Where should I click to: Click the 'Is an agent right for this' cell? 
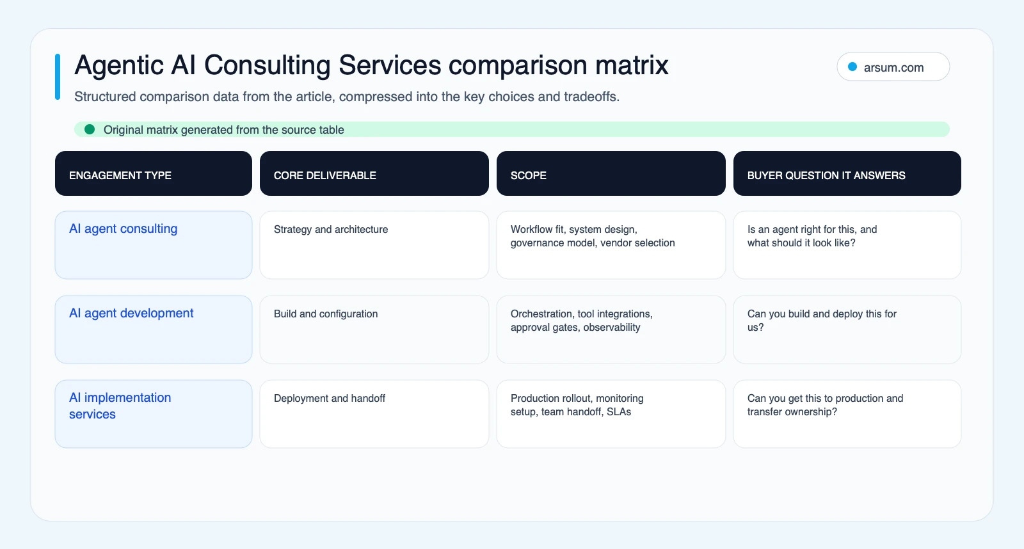point(847,245)
